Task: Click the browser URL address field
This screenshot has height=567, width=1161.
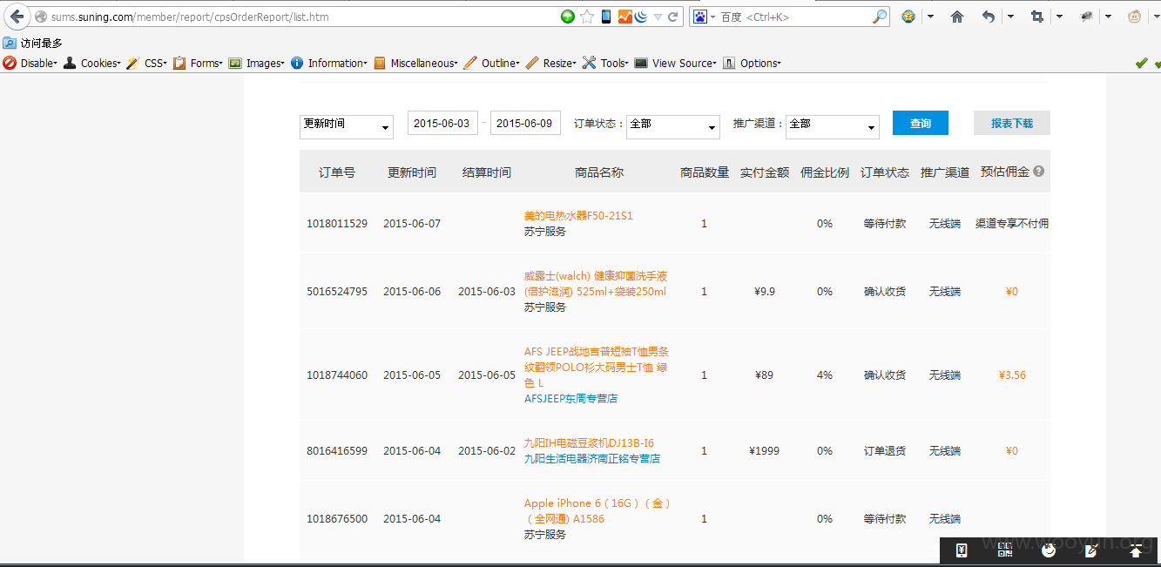Action: tap(296, 17)
